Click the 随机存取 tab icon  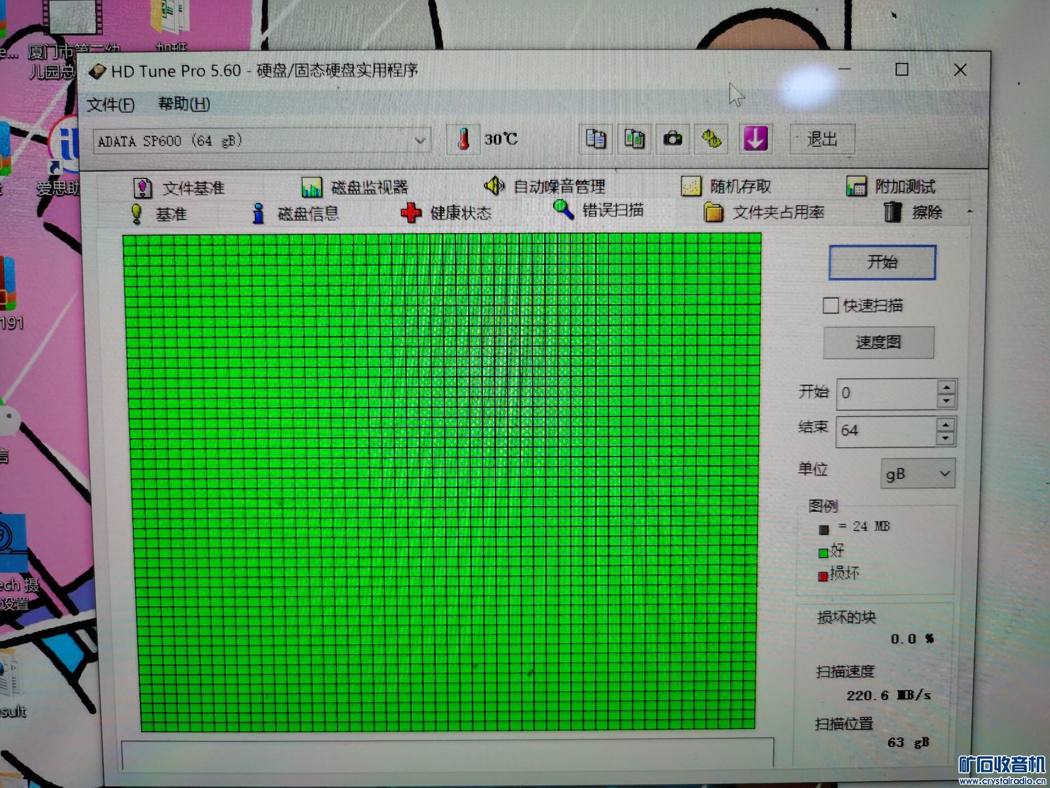coord(691,186)
